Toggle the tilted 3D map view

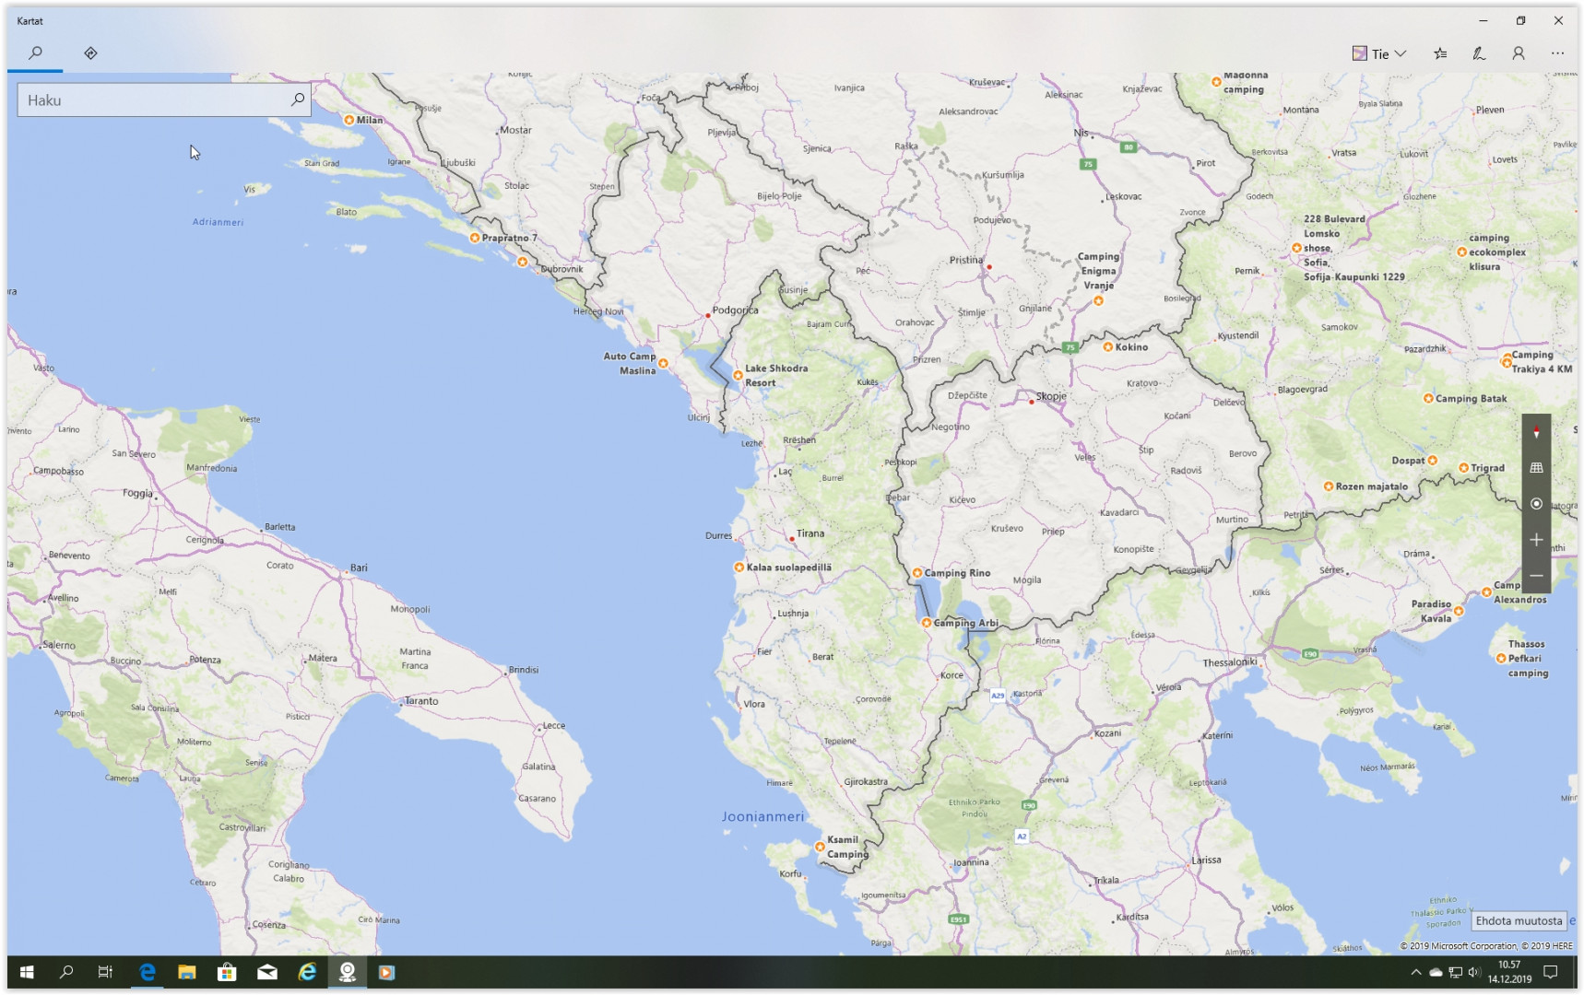click(x=1536, y=468)
